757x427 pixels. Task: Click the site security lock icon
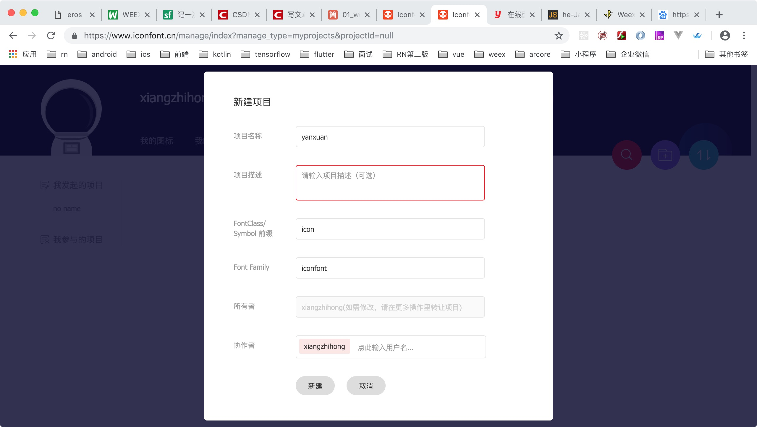tap(75, 35)
